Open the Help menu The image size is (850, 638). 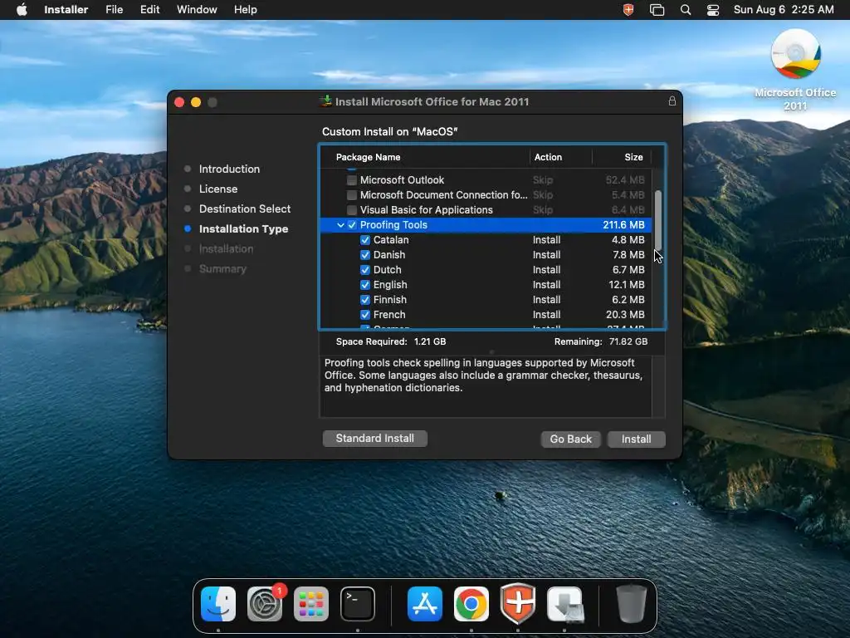click(245, 10)
